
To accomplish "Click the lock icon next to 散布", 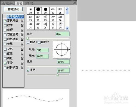I will [x=22, y=25].
